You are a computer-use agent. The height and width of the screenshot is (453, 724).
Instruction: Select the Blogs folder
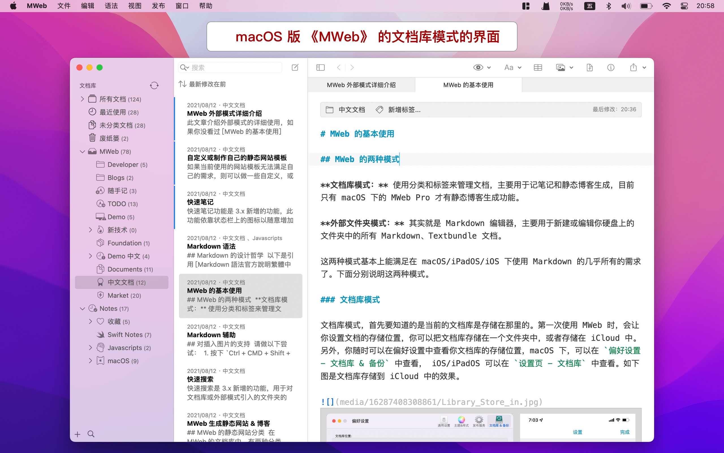pyautogui.click(x=121, y=178)
